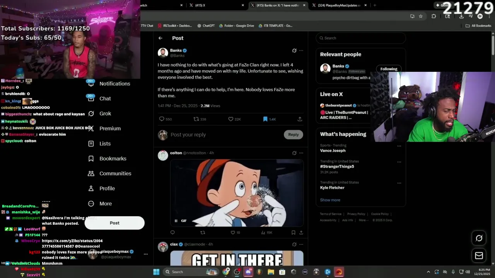
Task: Open Chrome from the taskbar
Action: [x=226, y=272]
